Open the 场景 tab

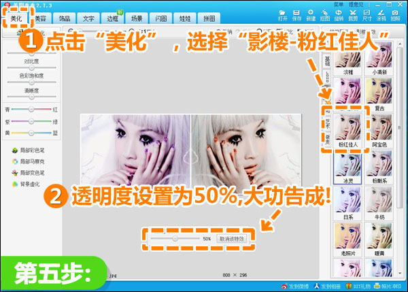pyautogui.click(x=137, y=18)
